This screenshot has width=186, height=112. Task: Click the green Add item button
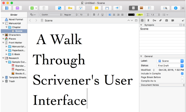32,8
